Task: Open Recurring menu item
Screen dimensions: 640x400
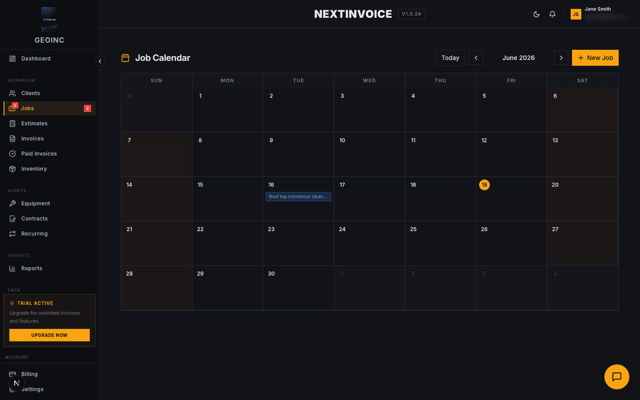Action: [x=49, y=234]
